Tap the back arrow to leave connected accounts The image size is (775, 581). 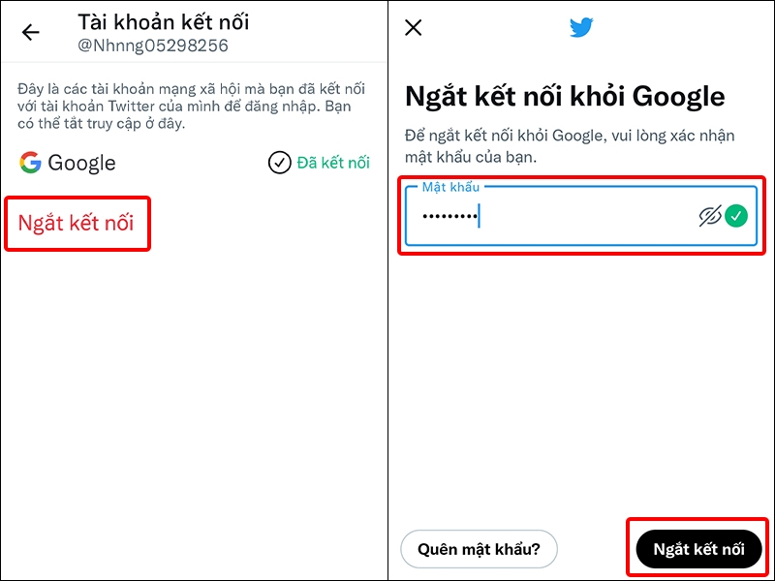[31, 31]
